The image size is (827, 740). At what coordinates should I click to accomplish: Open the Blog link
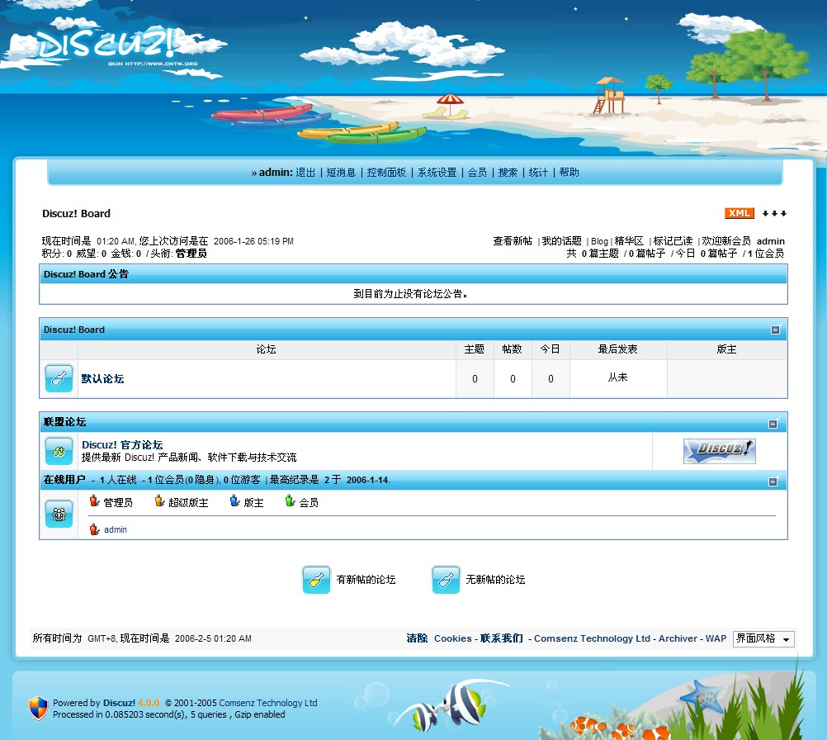click(x=599, y=241)
